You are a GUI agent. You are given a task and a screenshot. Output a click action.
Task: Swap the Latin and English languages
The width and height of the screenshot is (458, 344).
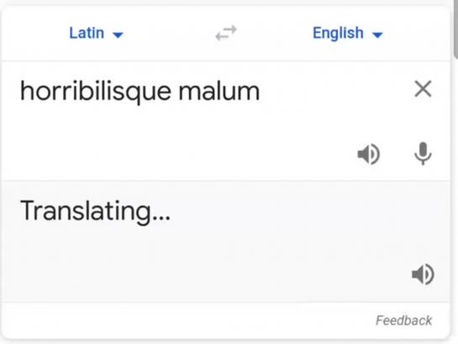(x=226, y=33)
